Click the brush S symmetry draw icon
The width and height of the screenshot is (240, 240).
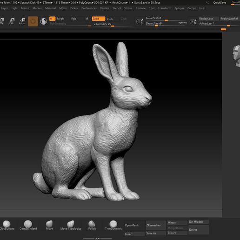coord(140,21)
